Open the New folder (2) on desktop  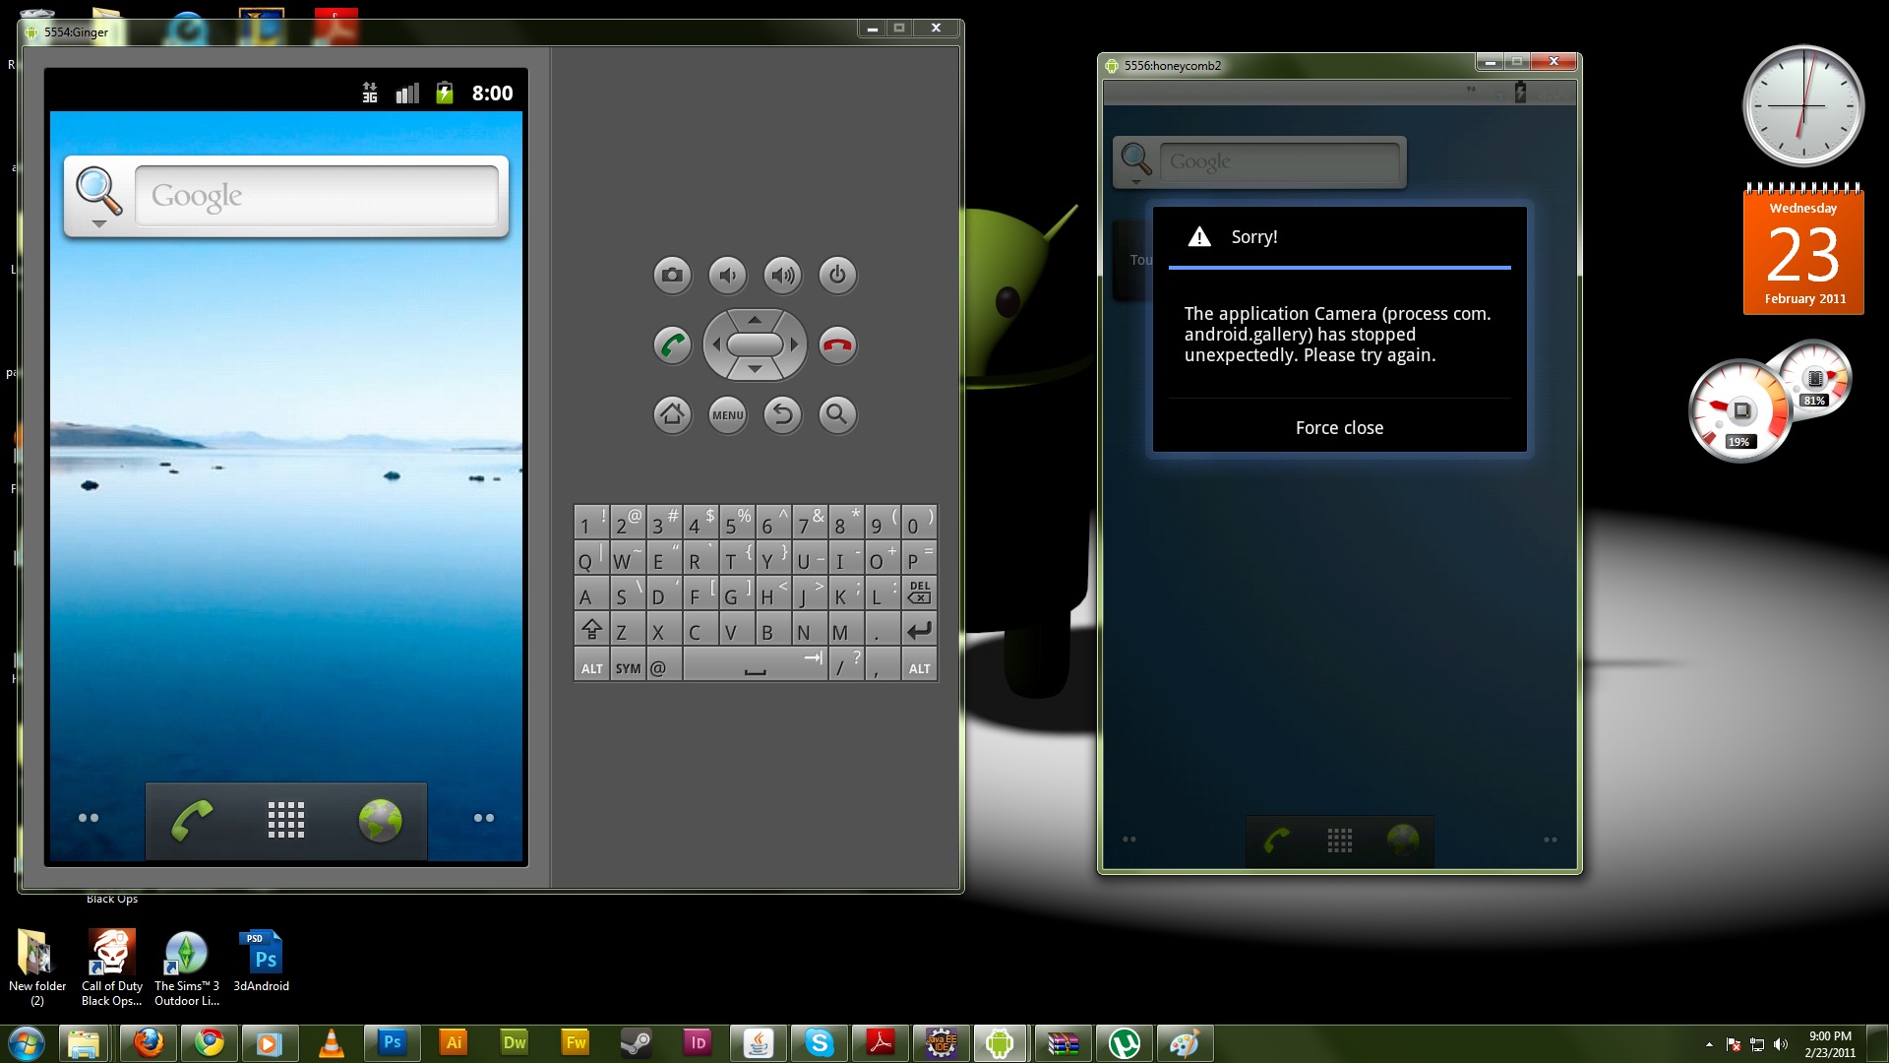pos(36,969)
